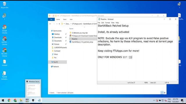
Task: Open the notification center icon
Action: 182,101
